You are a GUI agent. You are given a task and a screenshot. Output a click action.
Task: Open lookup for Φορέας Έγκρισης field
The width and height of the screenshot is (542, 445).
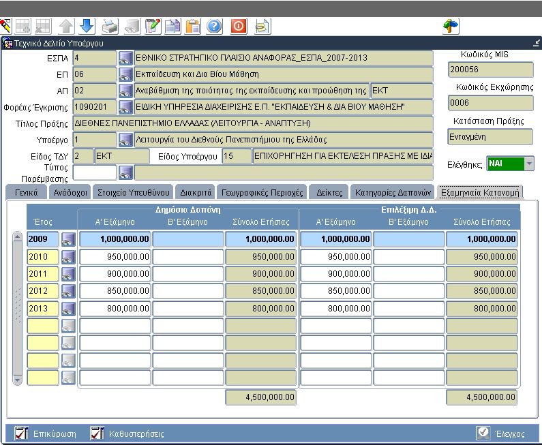click(x=125, y=107)
